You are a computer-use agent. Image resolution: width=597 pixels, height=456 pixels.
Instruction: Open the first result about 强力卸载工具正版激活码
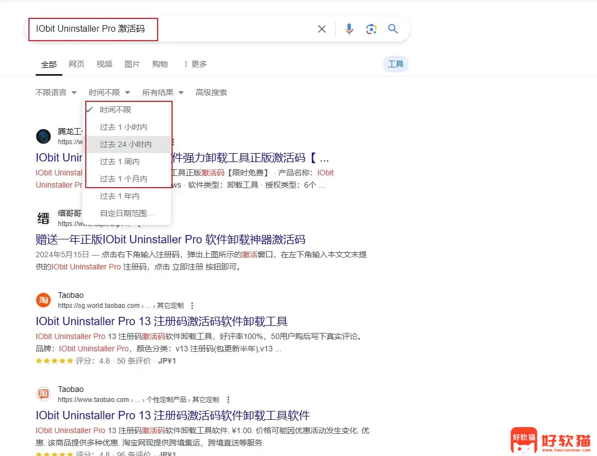pos(250,158)
